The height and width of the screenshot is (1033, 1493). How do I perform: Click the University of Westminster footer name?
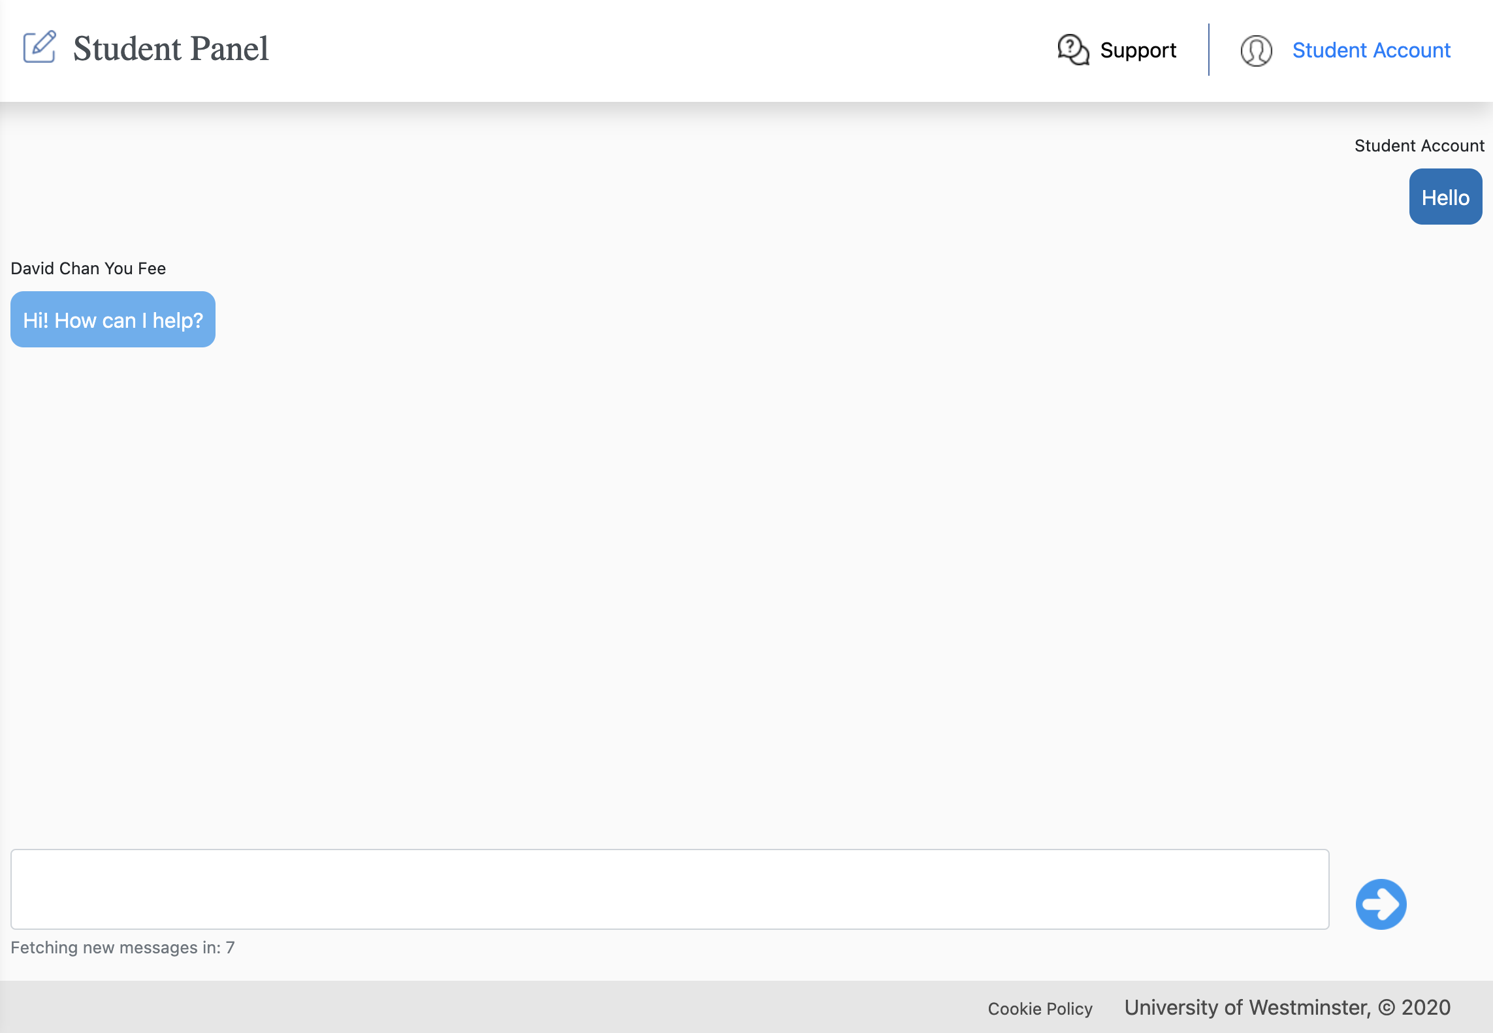tap(1247, 1008)
